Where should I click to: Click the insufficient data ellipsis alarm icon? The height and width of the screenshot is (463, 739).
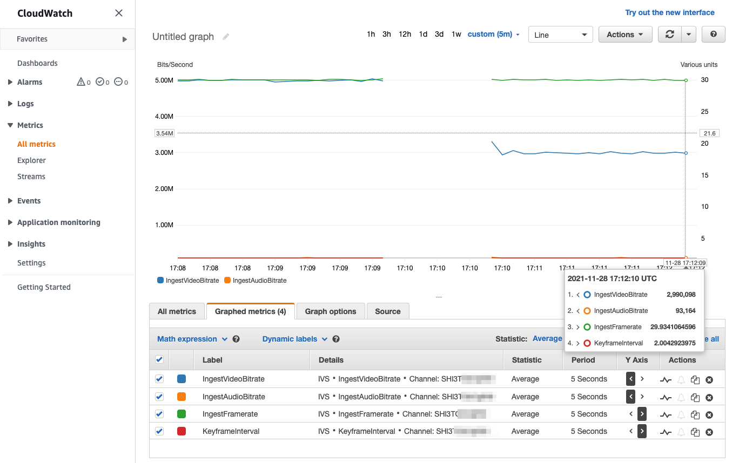coord(118,82)
